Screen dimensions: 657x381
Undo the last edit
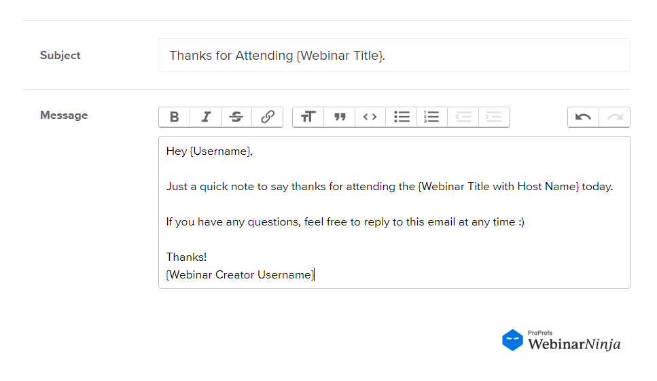coord(583,117)
